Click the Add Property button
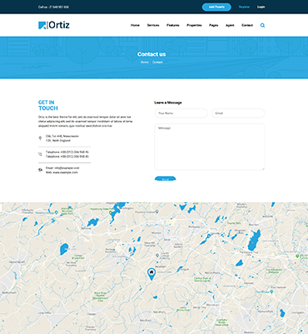Image resolution: width=308 pixels, height=334 pixels. 216,7
